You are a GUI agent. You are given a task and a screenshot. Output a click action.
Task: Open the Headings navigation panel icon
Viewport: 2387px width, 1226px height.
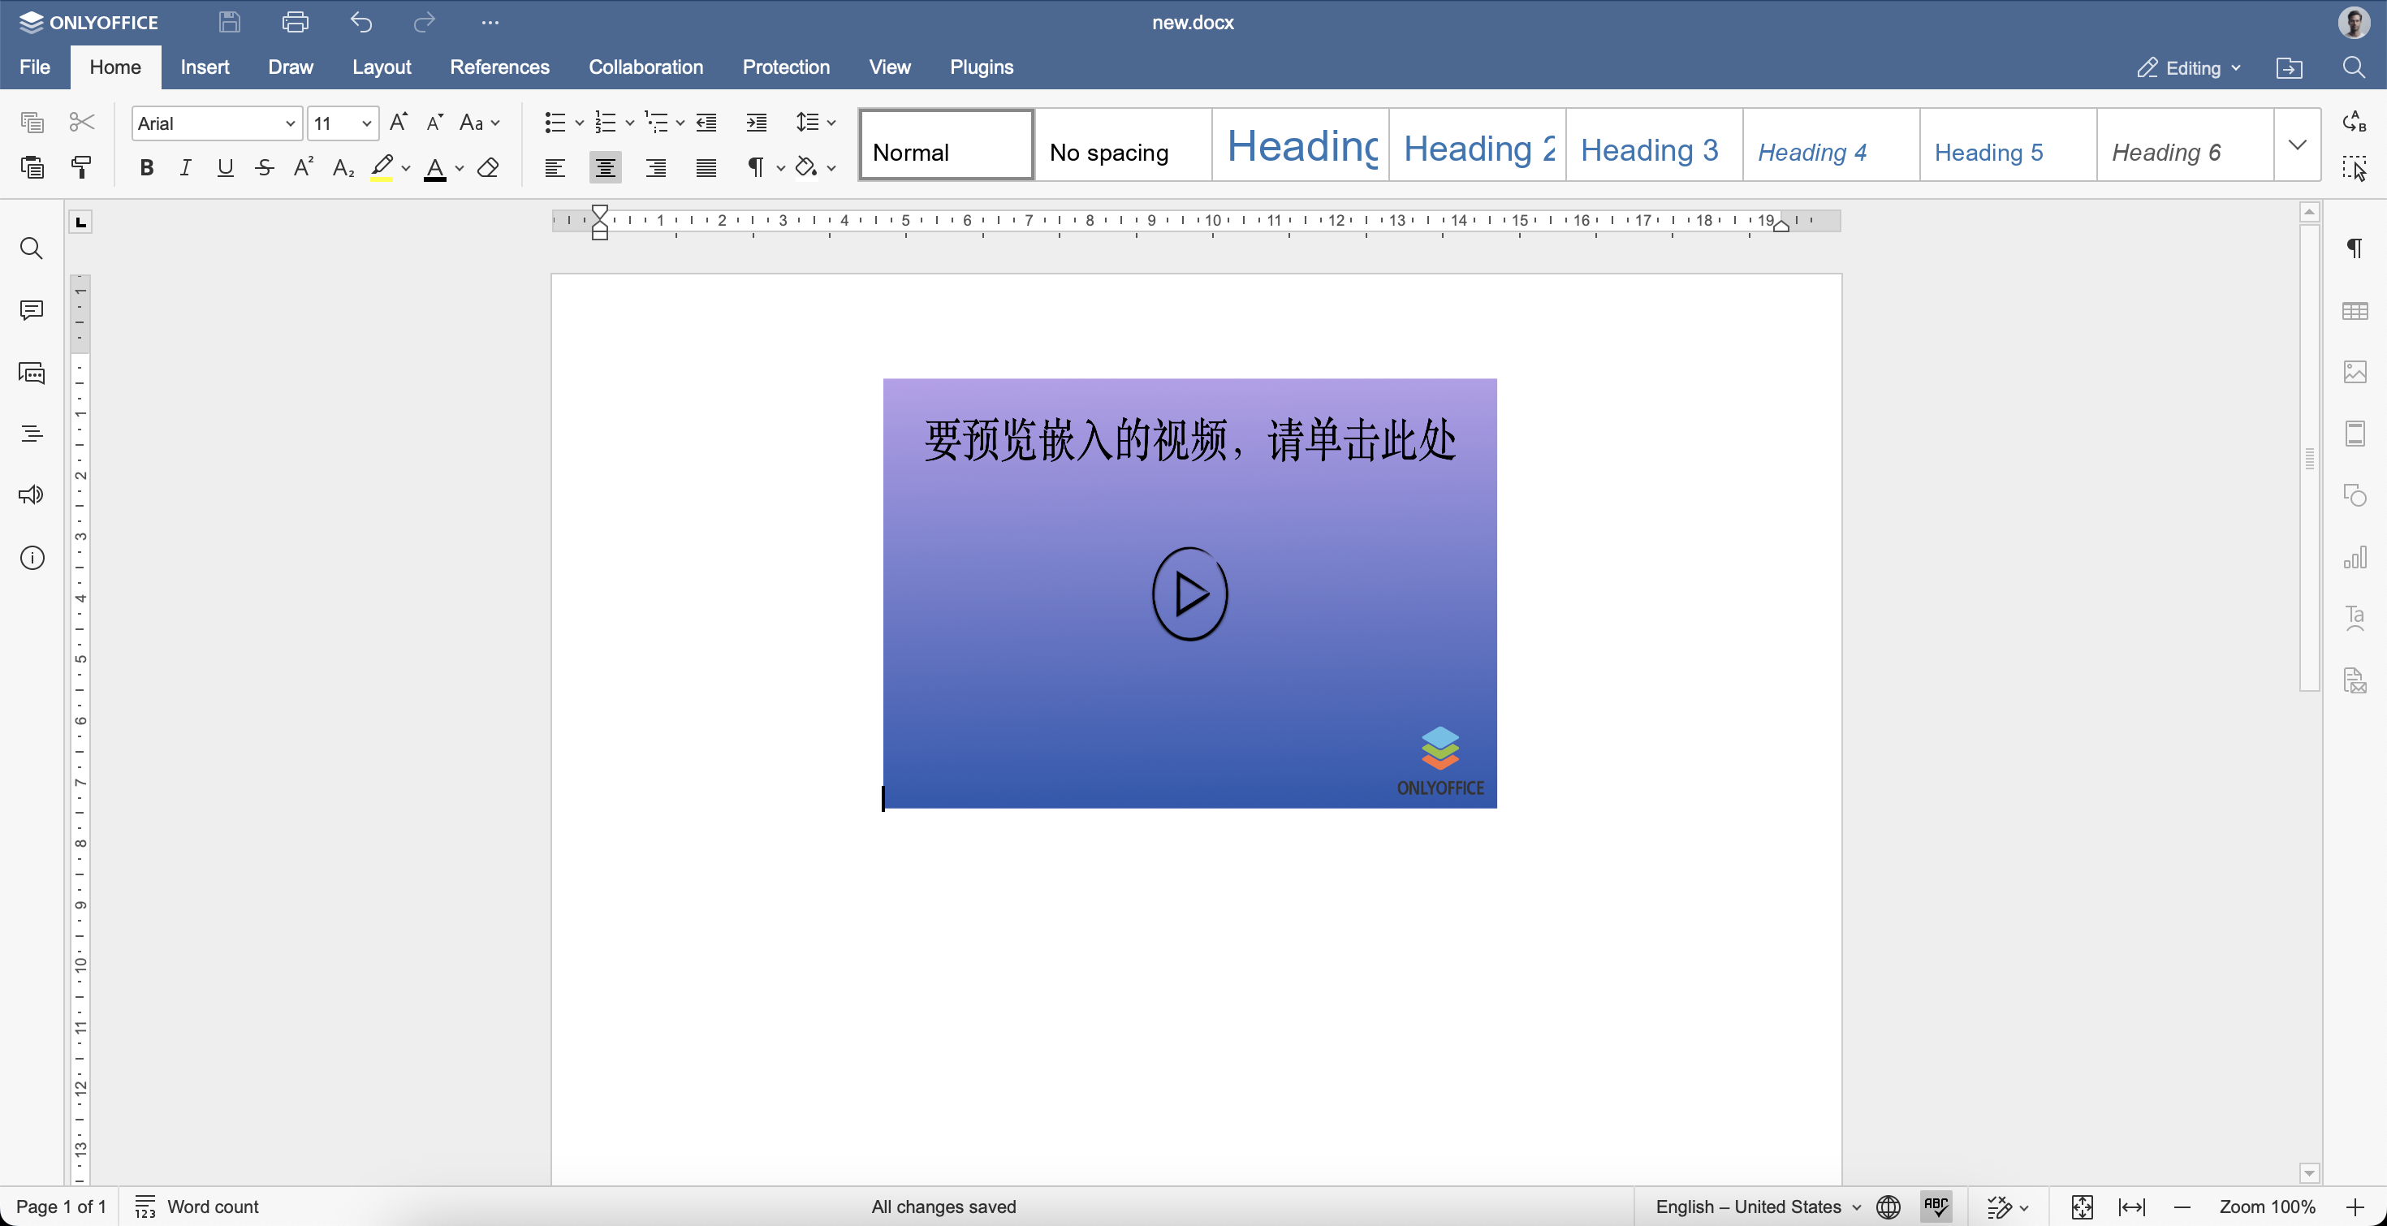tap(32, 434)
